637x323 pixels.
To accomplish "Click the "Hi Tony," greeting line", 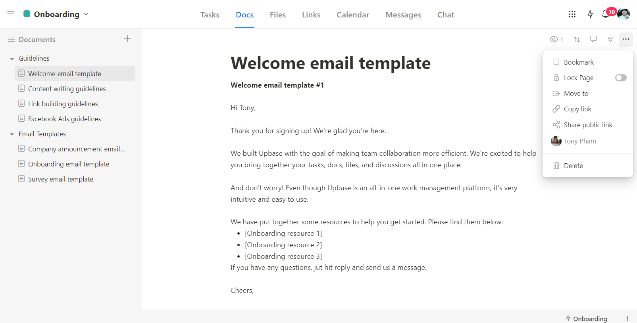I will click(x=243, y=108).
